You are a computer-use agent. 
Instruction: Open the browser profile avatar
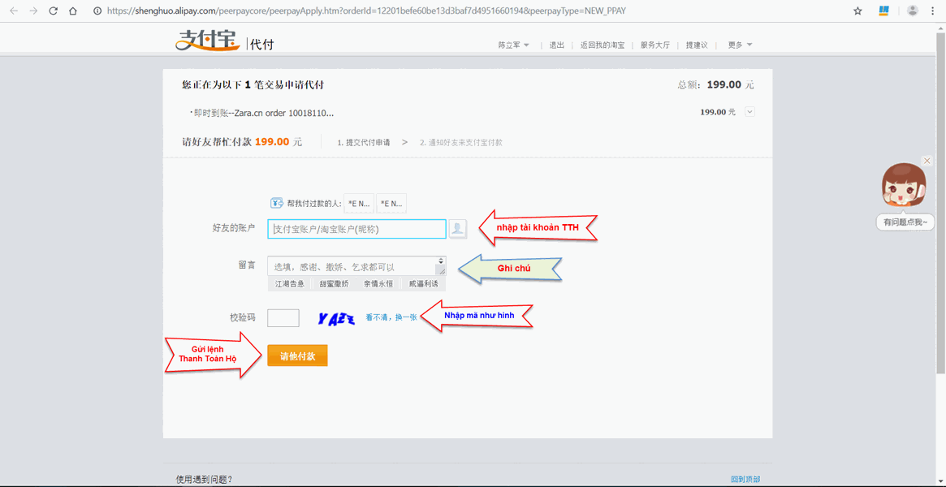pyautogui.click(x=913, y=11)
